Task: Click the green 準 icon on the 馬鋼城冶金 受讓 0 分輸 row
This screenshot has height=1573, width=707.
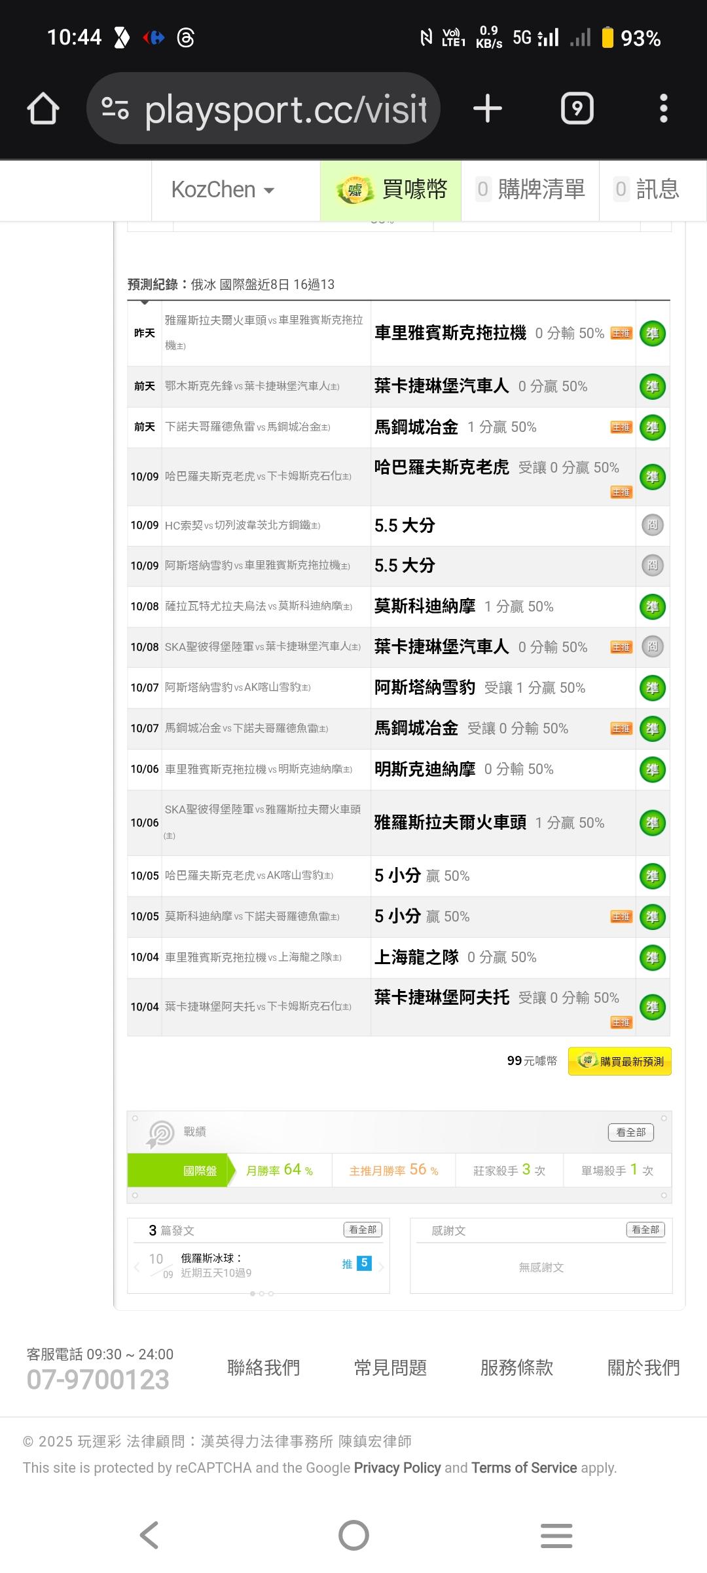Action: 653,729
